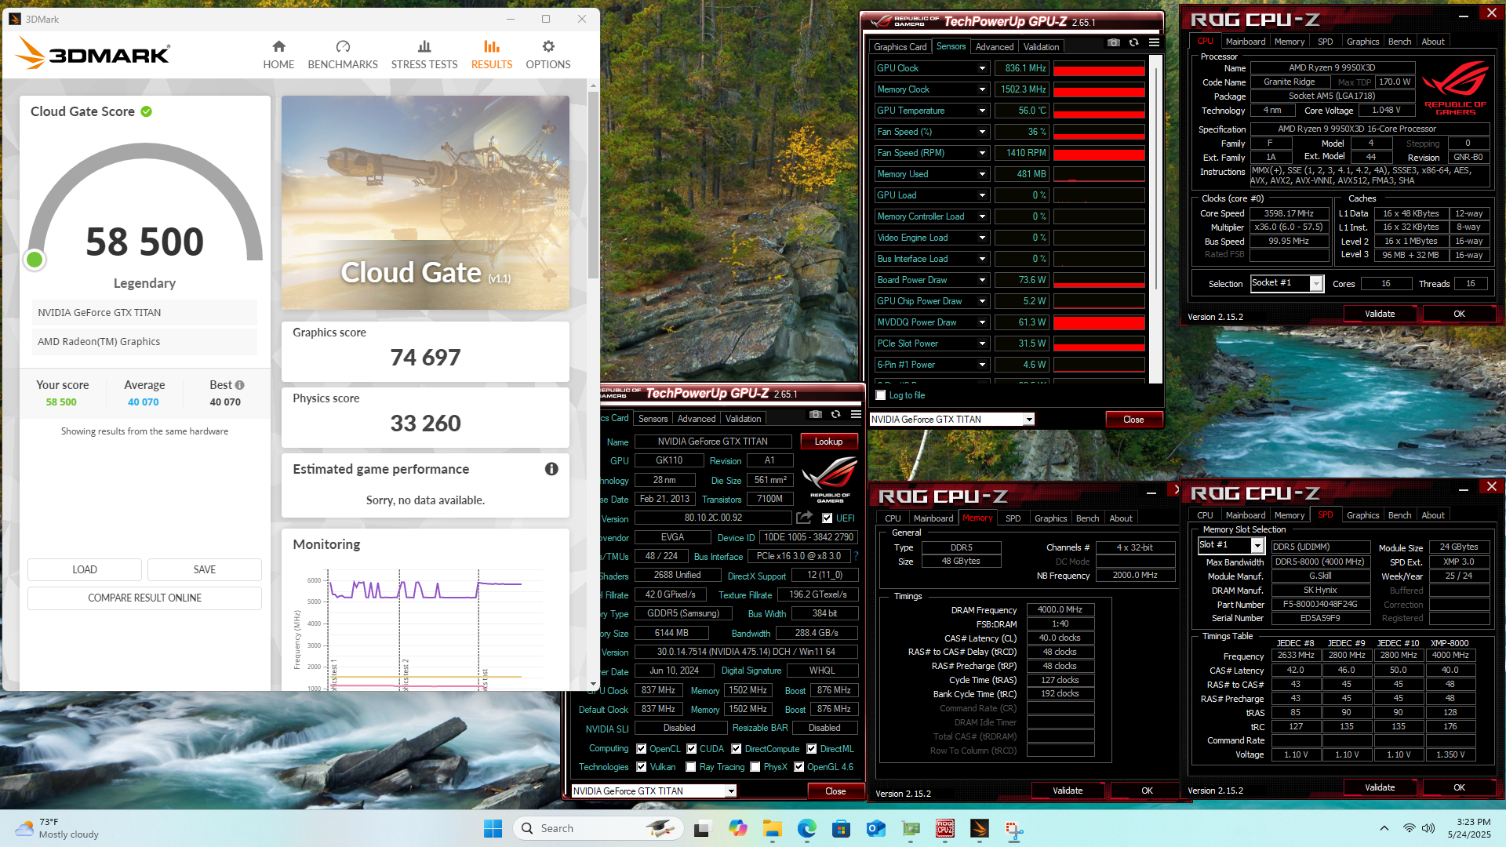This screenshot has width=1506, height=847.
Task: Toggle DirectML checkbox in GPU-Z
Action: tap(812, 749)
